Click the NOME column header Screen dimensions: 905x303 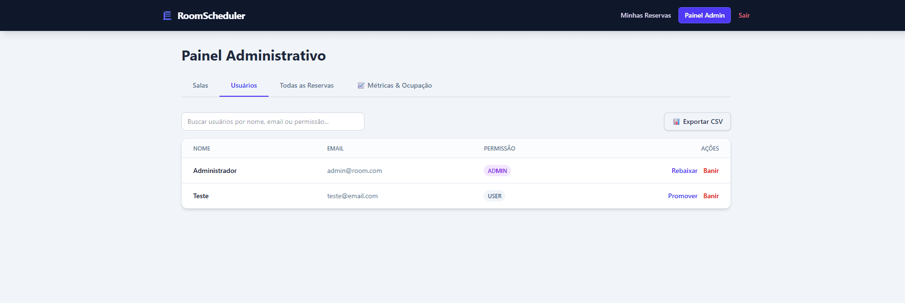pyautogui.click(x=202, y=149)
